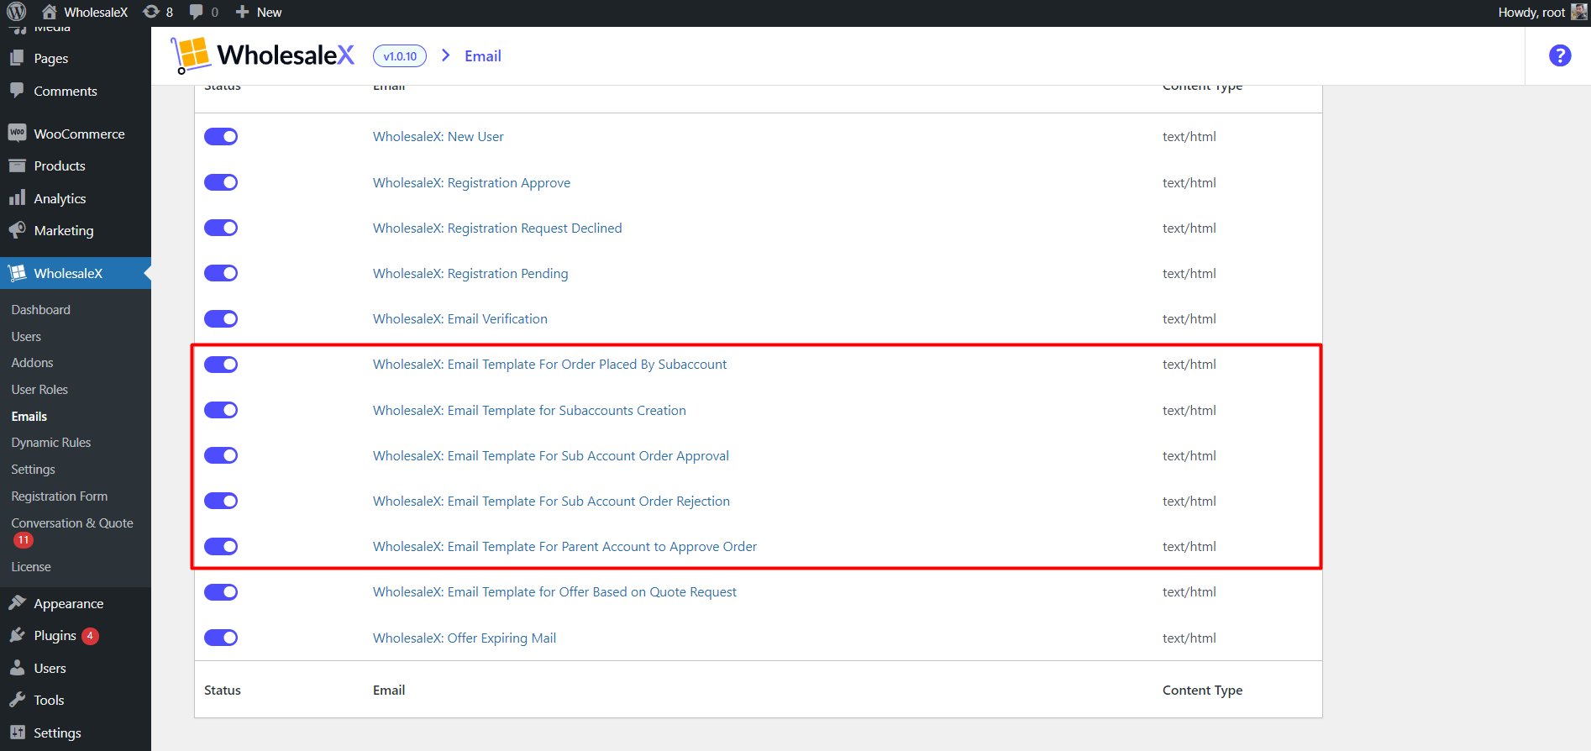Click the v1.0.10 version badge
The height and width of the screenshot is (751, 1591).
tap(400, 56)
